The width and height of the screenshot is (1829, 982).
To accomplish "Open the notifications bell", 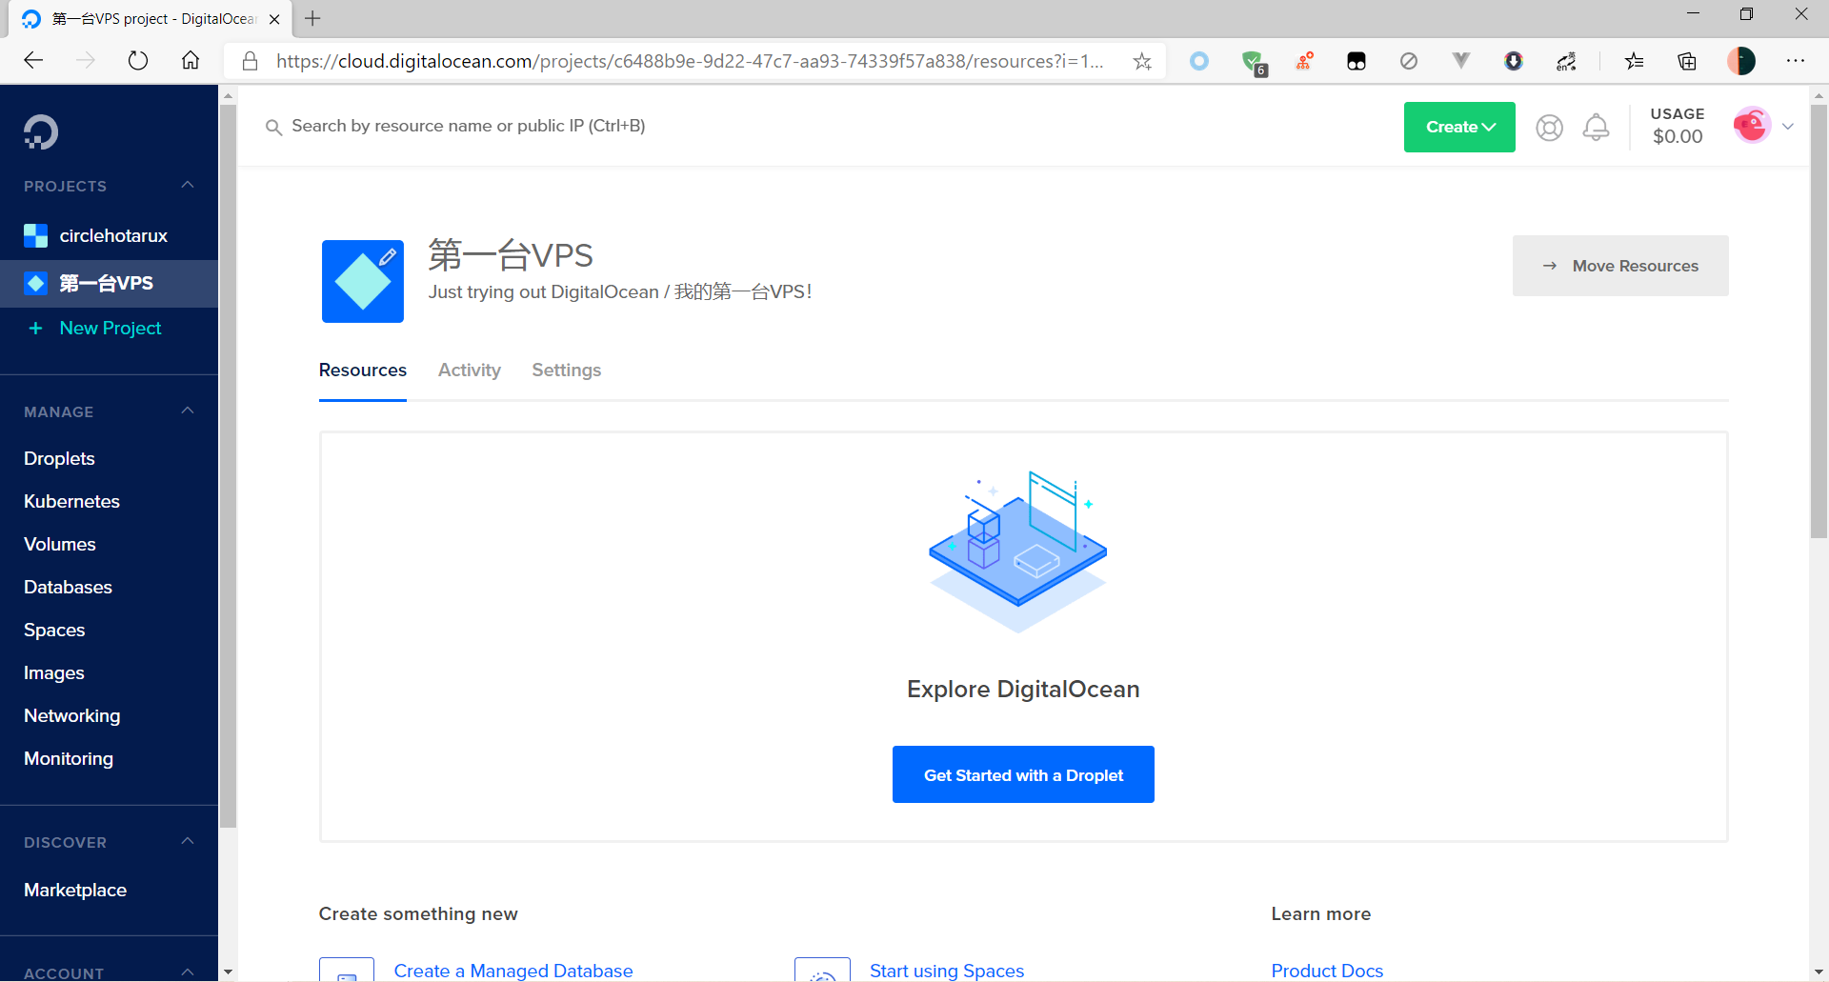I will (1597, 127).
